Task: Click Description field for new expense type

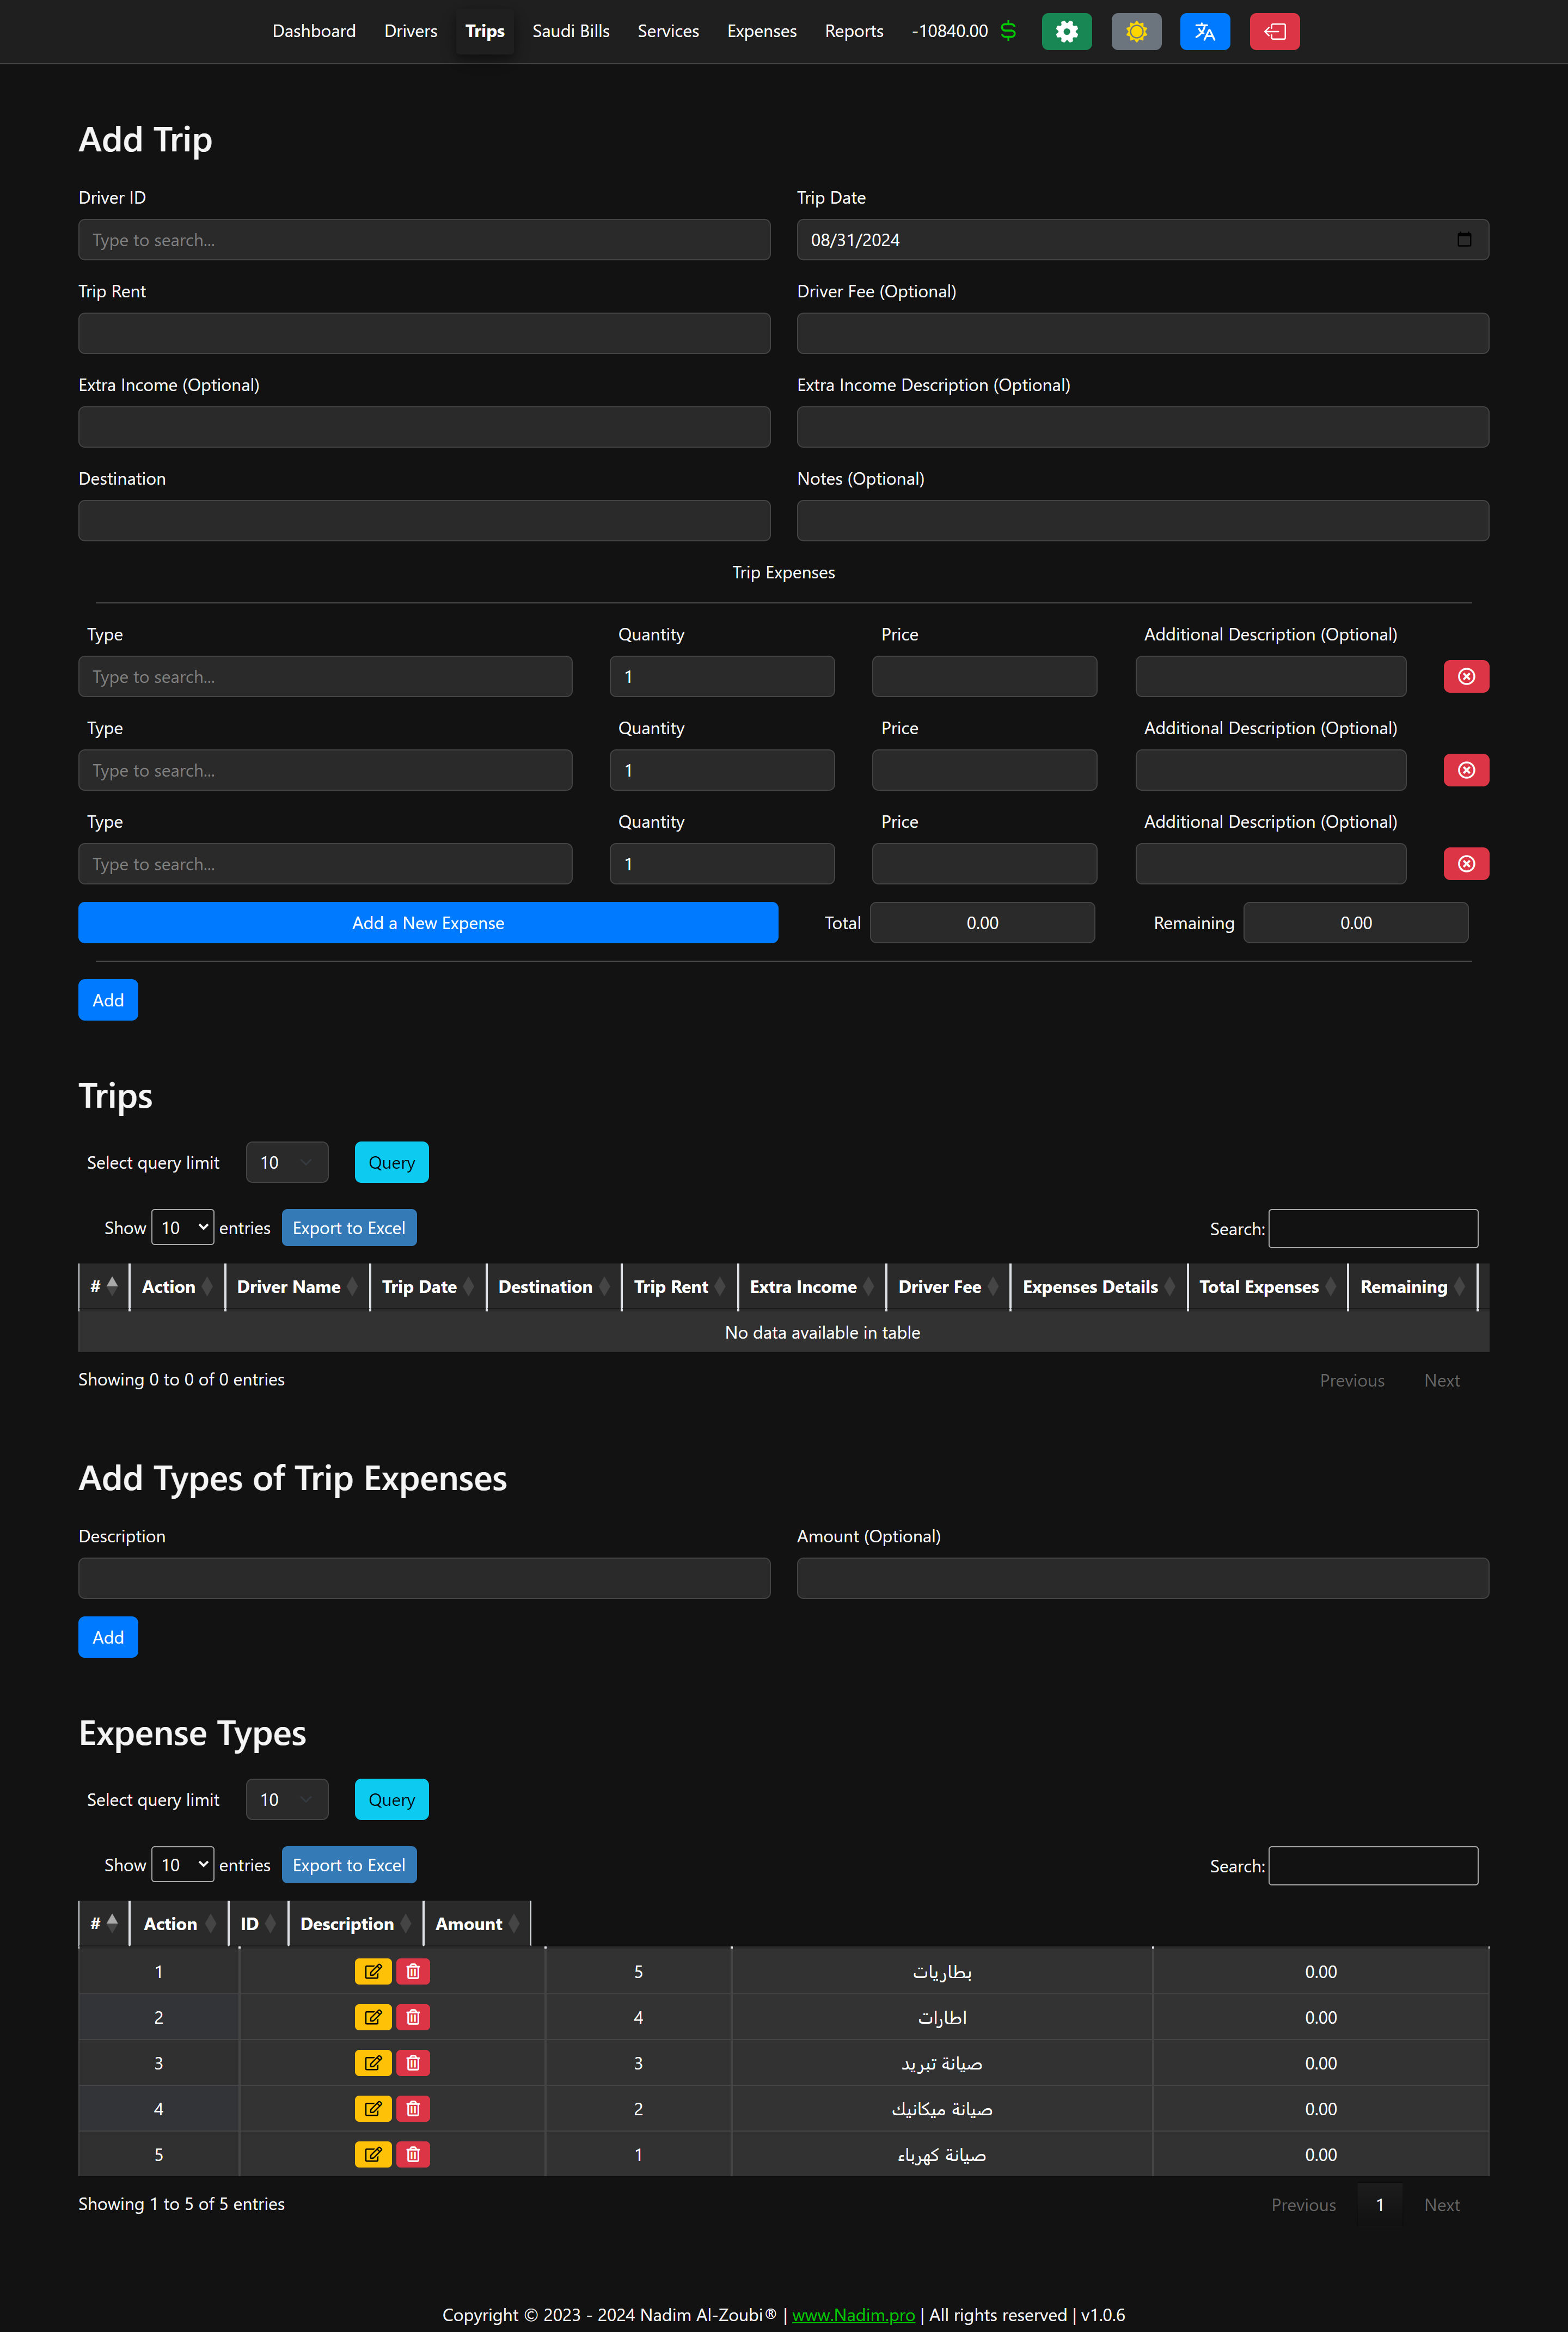Action: [x=424, y=1578]
